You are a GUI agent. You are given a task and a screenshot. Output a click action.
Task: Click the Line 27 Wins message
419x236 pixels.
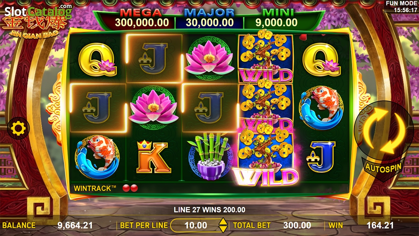tap(209, 210)
